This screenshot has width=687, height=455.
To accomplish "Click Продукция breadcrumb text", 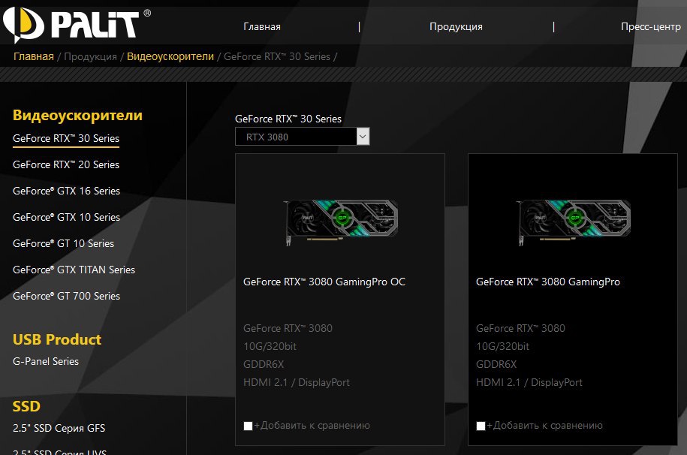I will [x=90, y=56].
